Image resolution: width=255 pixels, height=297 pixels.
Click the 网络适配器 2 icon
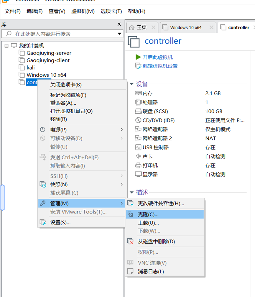pyautogui.click(x=138, y=138)
